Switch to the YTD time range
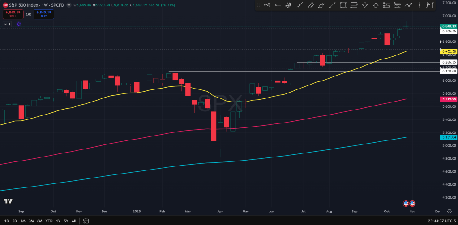 pos(49,221)
